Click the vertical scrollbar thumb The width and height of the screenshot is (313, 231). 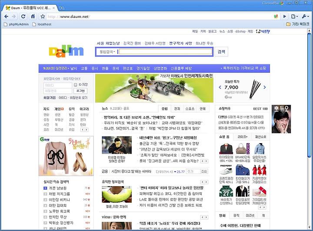point(309,95)
